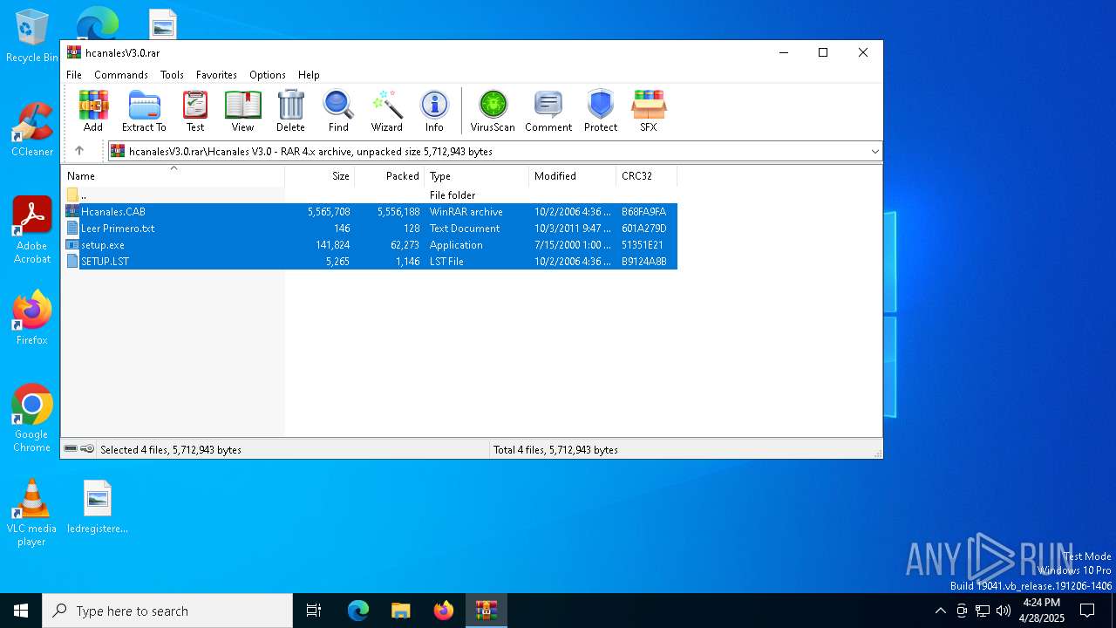This screenshot has height=628, width=1116.
Task: Click 'Selected 4 files' status text
Action: tap(171, 450)
